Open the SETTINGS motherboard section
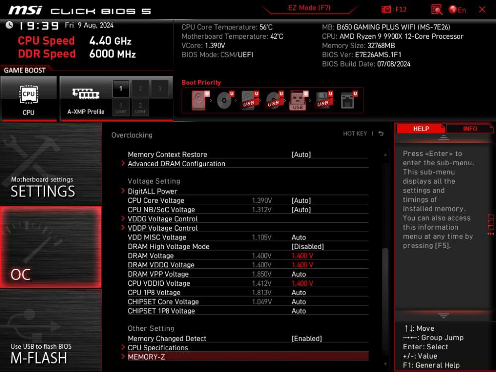Image resolution: width=496 pixels, height=372 pixels. point(51,164)
